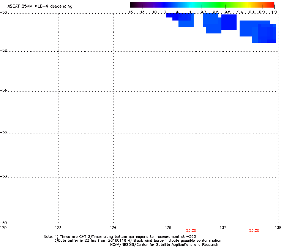Click the -0.7 color scale label
This screenshot has width=281, height=247.
[202, 12]
